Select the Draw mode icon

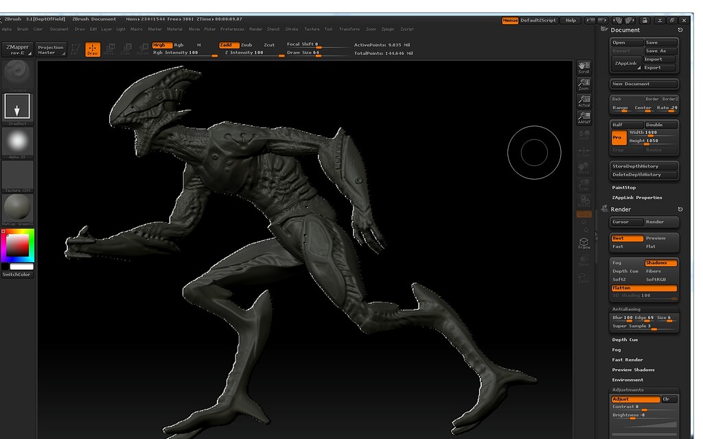click(x=91, y=49)
